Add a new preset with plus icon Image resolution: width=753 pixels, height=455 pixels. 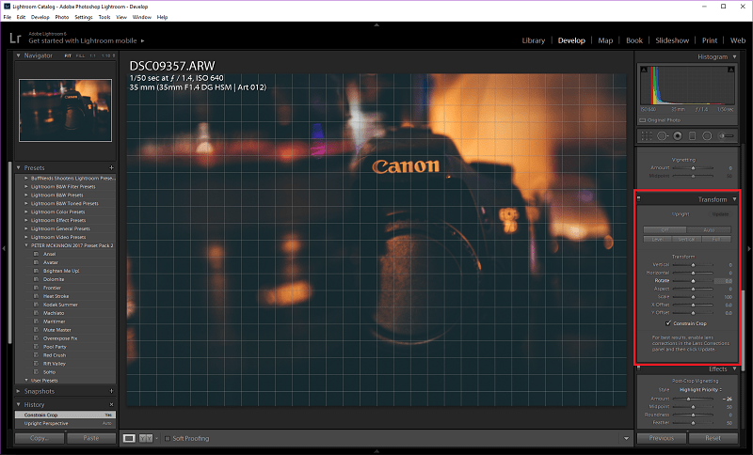[111, 168]
